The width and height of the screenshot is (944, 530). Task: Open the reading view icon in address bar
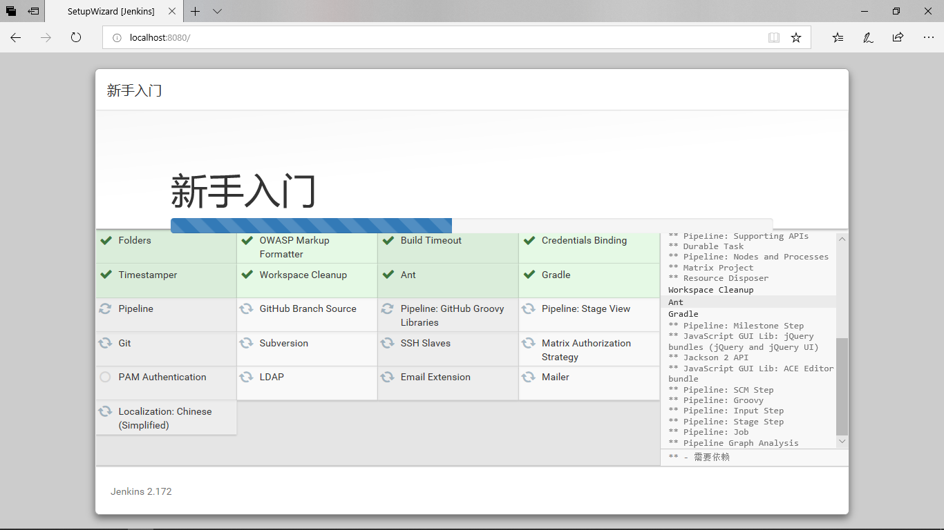pyautogui.click(x=774, y=37)
